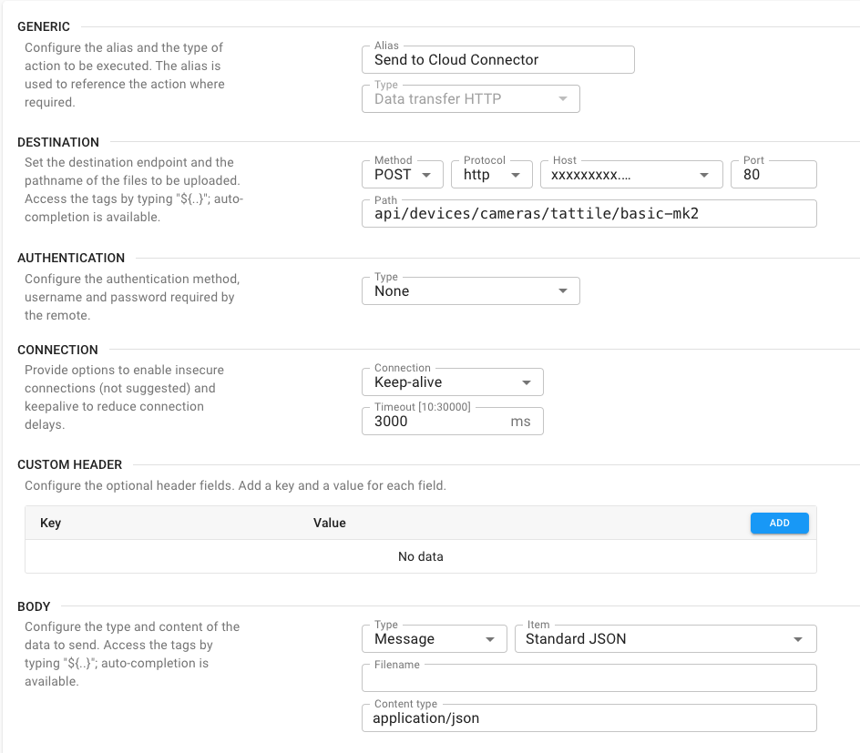Click the CUSTOM HEADER section heading

pyautogui.click(x=70, y=464)
